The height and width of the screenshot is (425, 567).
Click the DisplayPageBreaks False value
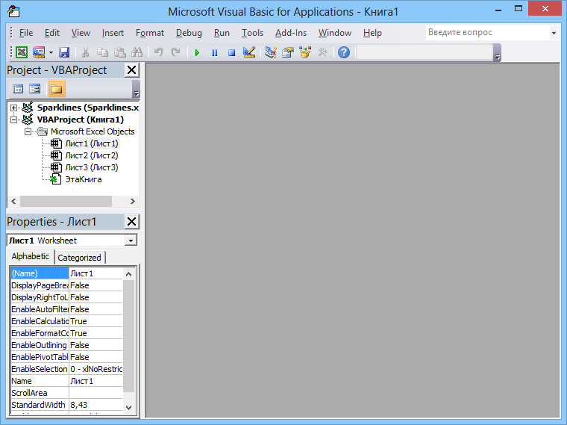(x=95, y=285)
